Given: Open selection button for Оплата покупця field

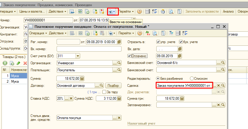Looking at the screenshot, I should [115, 118].
